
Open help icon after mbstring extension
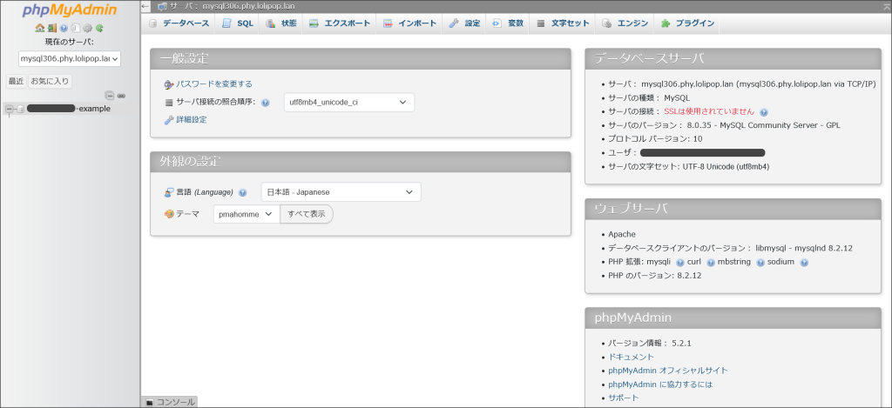[x=760, y=262]
